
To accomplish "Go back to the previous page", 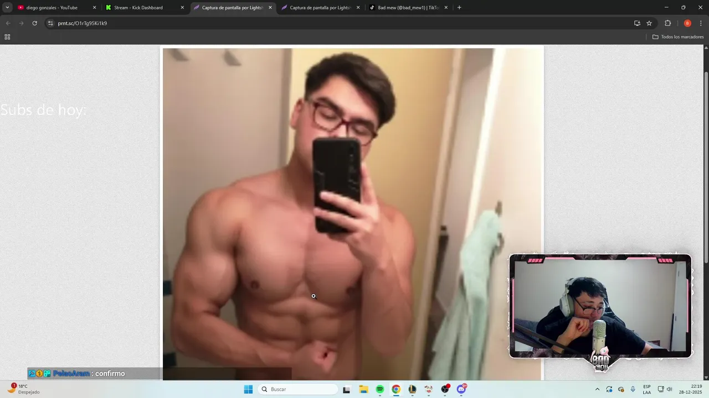I will [x=8, y=23].
